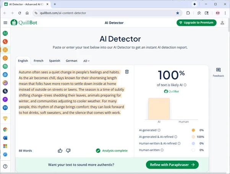Switch to the French language tab
Viewport: 230px width, 174px height.
point(39,61)
